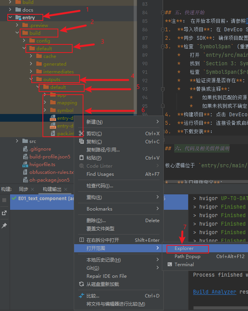Switch to the 构建输出 tab

[52, 189]
